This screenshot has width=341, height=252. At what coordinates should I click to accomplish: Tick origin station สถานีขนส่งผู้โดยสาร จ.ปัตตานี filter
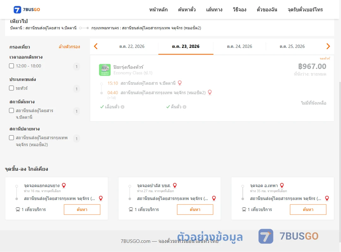pyautogui.click(x=12, y=111)
